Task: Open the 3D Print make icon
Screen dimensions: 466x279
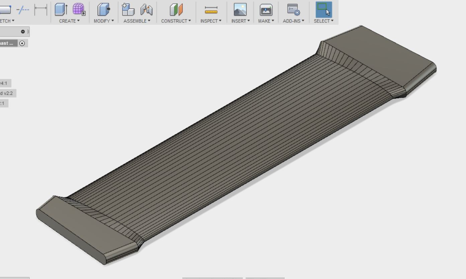Action: click(266, 10)
